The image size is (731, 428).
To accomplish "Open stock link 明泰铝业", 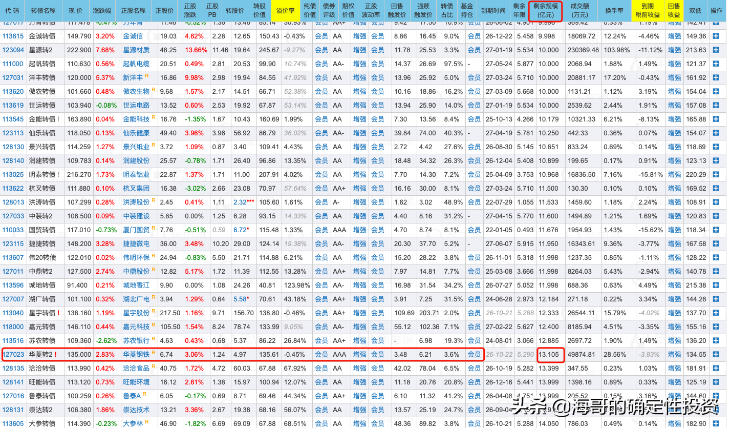I will coord(136,174).
